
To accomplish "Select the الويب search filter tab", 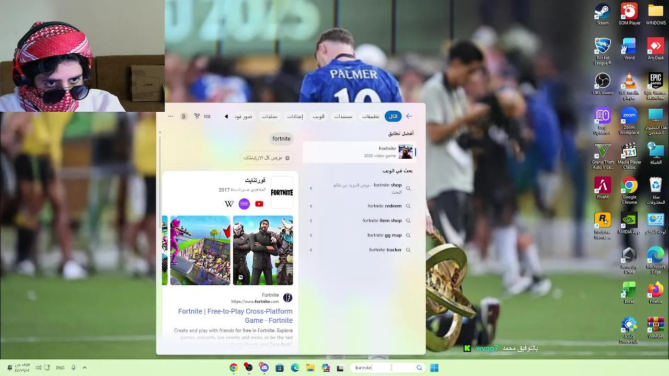I will 319,116.
